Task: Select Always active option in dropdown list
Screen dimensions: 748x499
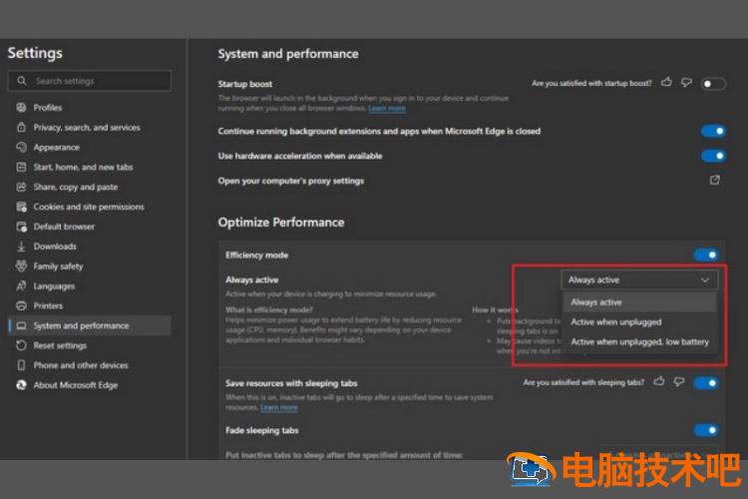Action: click(x=639, y=301)
